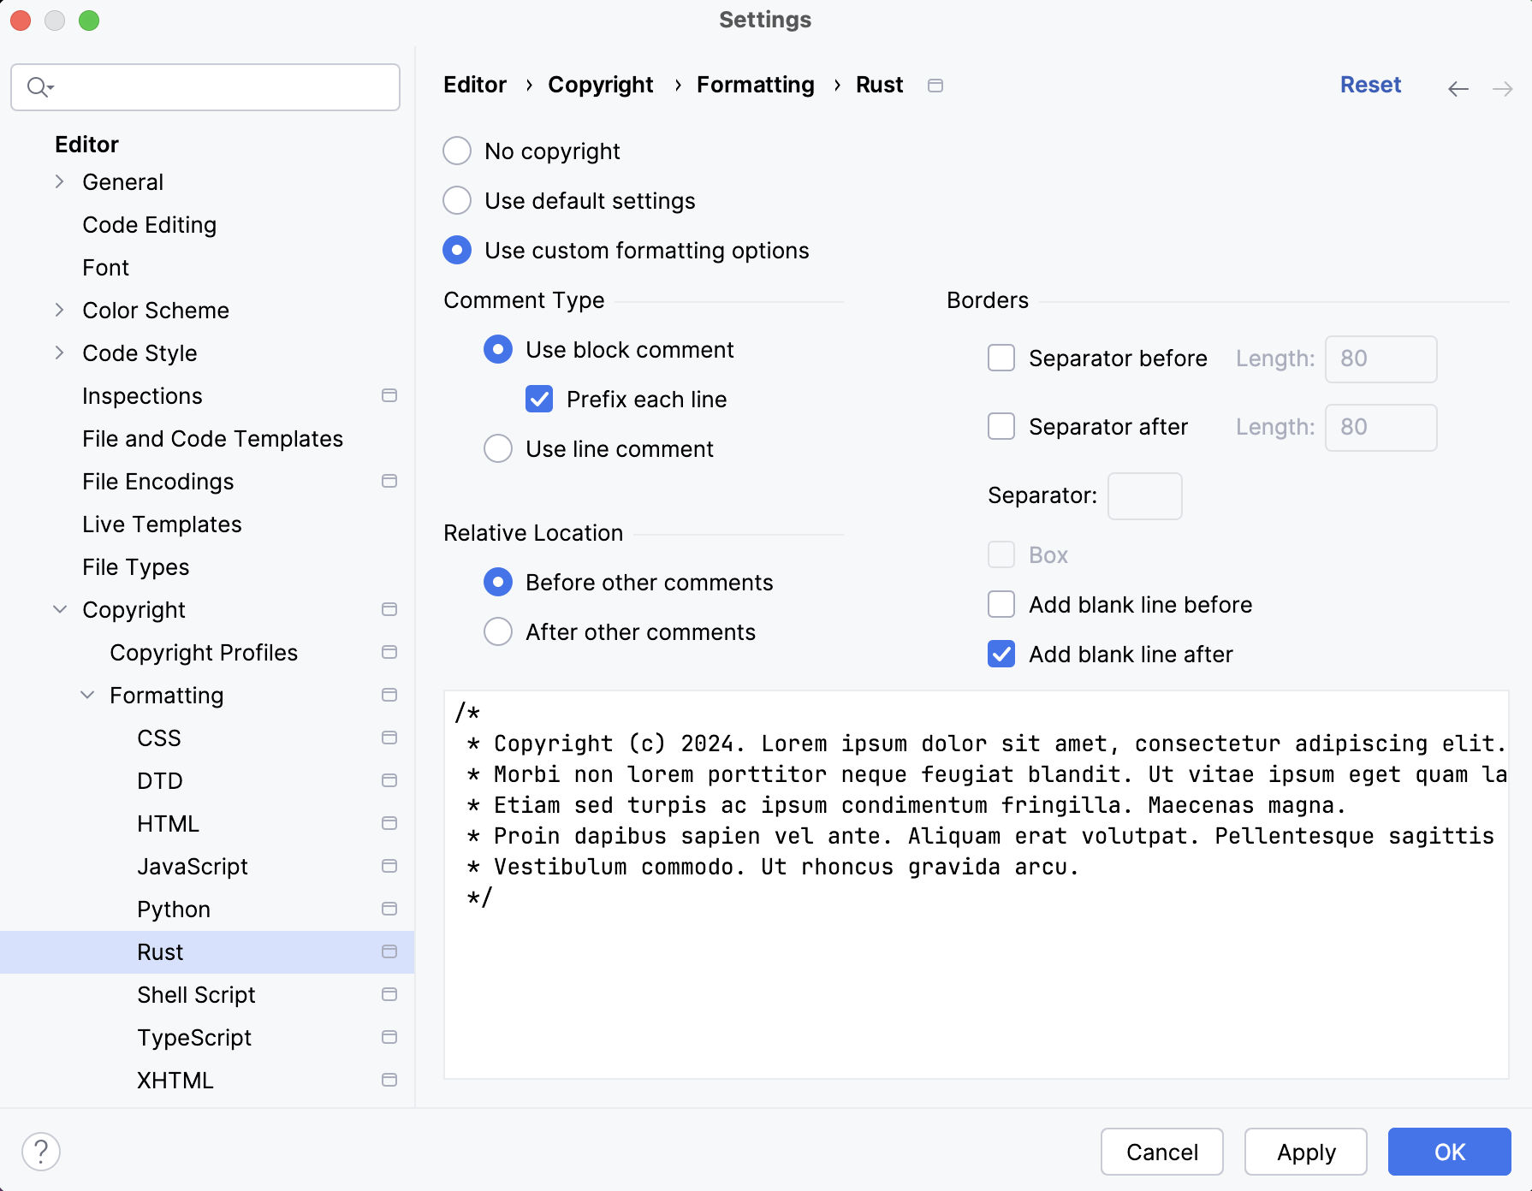
Task: Click the scope icon beside the Rust sidebar entry
Action: (389, 951)
